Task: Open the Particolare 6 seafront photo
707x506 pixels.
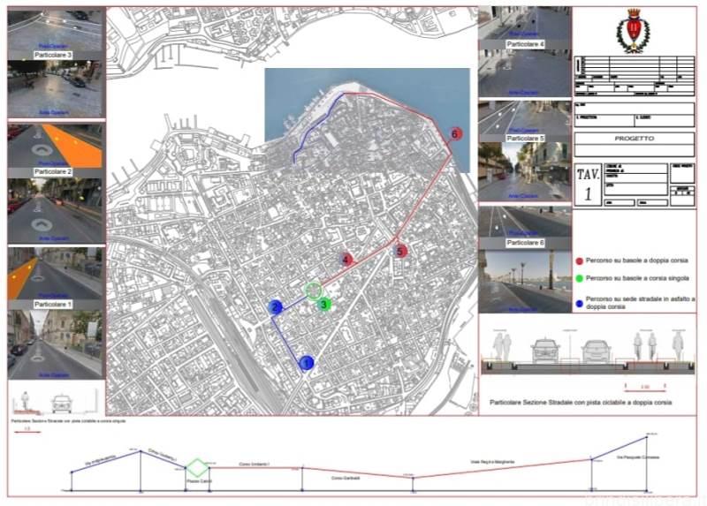Action: [x=525, y=281]
